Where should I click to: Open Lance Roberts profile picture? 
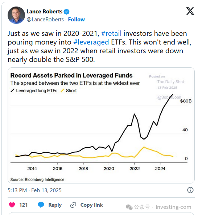(16, 15)
